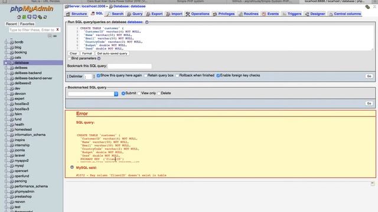
Task: Click the unlink from main panel icon
Action: click(x=55, y=36)
